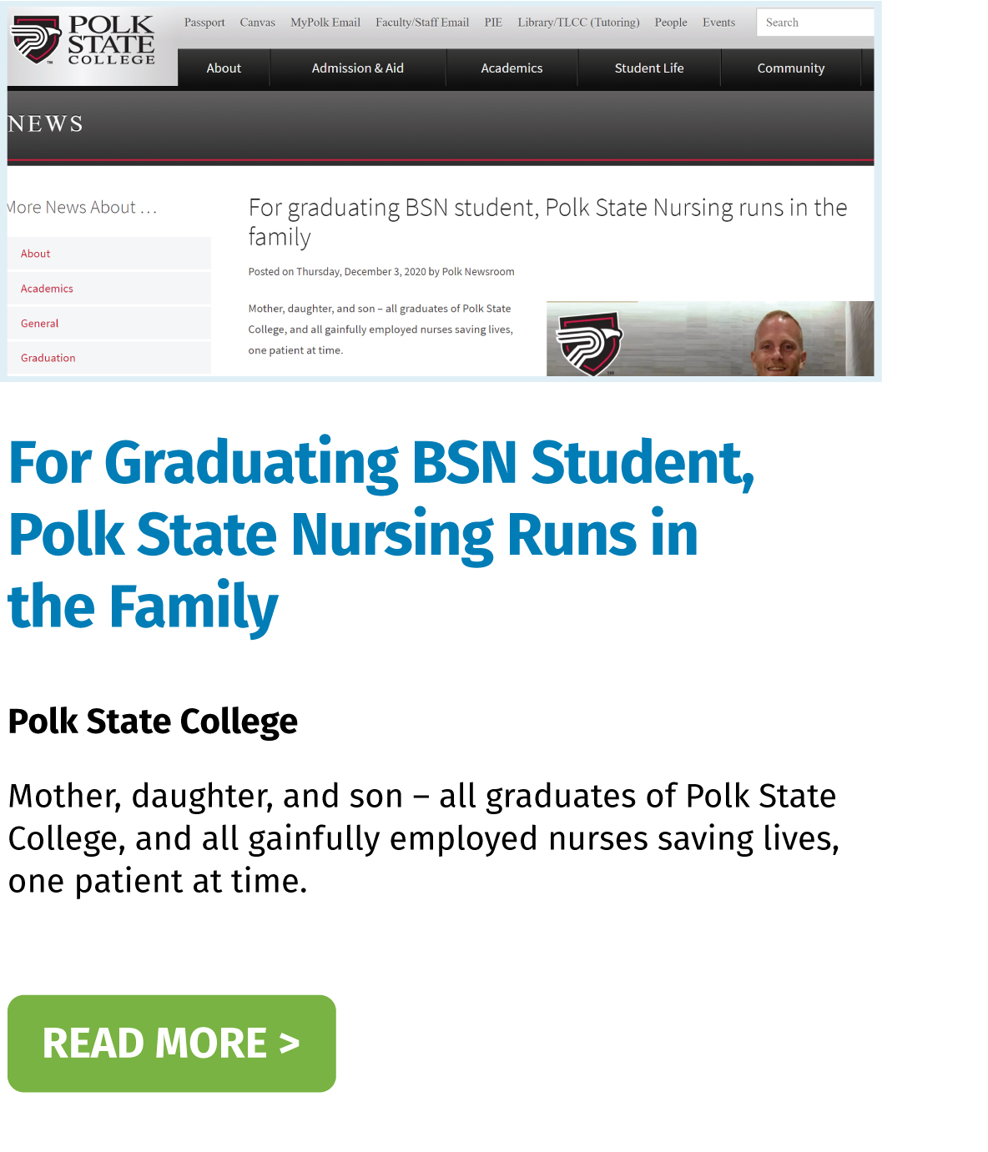Click the People link
Screen dimensions: 988x1152
(671, 23)
